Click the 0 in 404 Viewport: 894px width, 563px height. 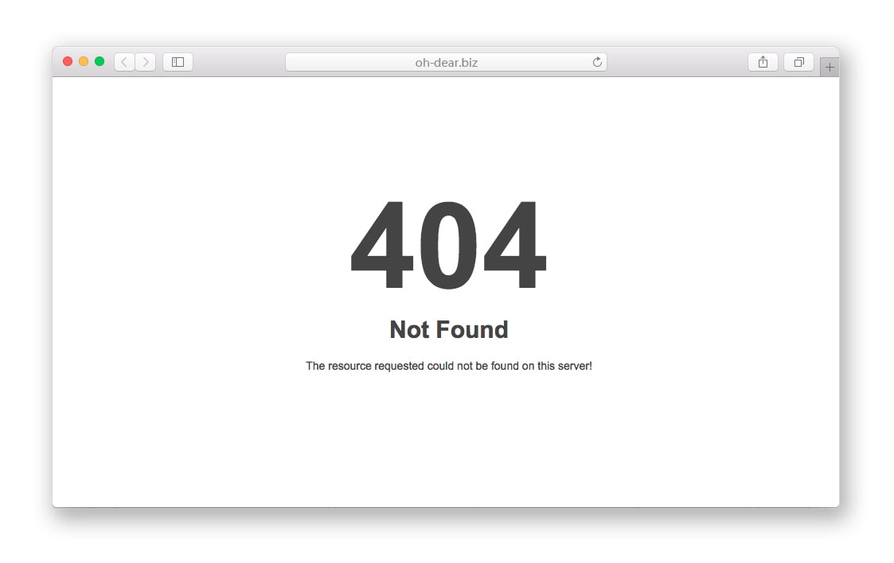pyautogui.click(x=449, y=245)
